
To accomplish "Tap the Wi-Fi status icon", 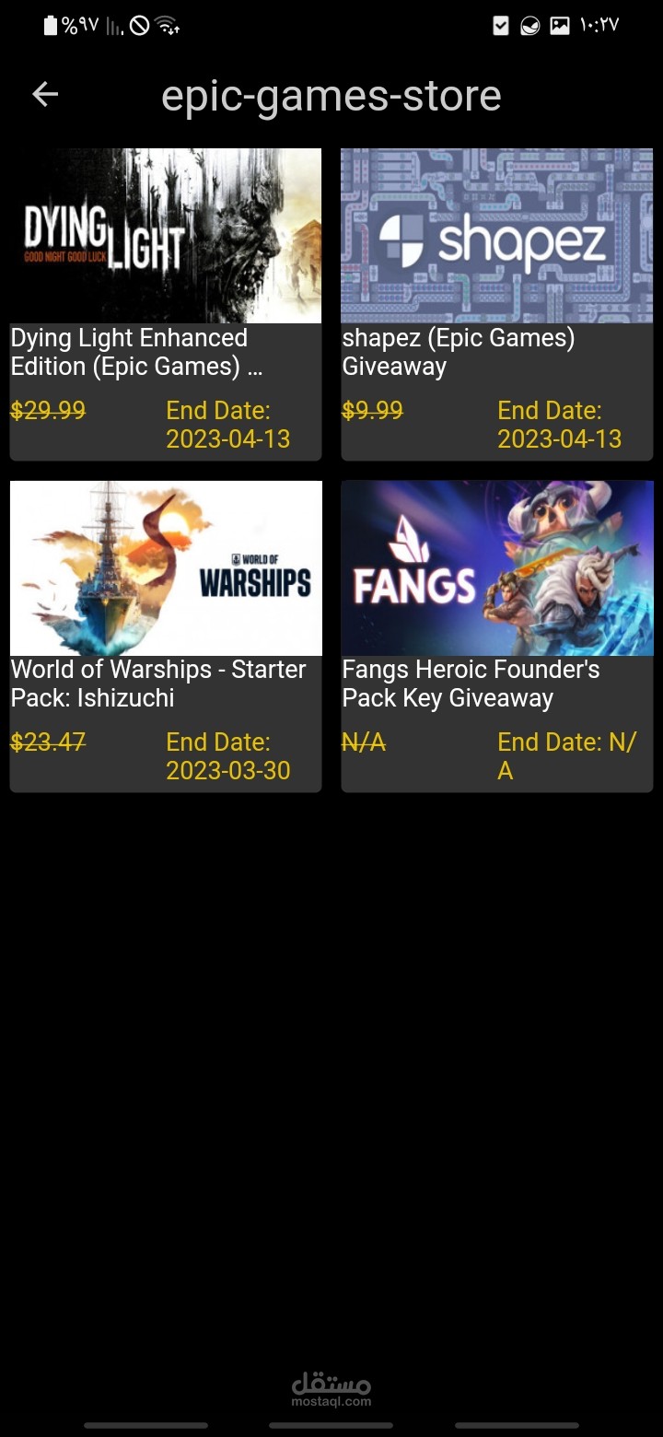I will 167,26.
